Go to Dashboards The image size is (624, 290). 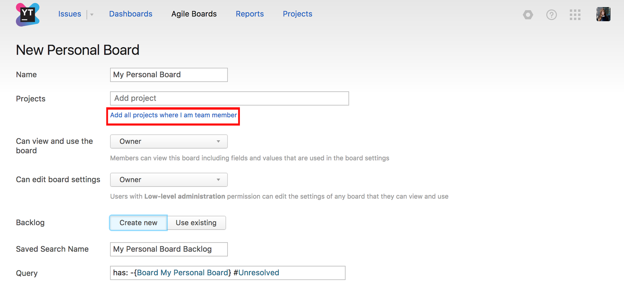131,14
